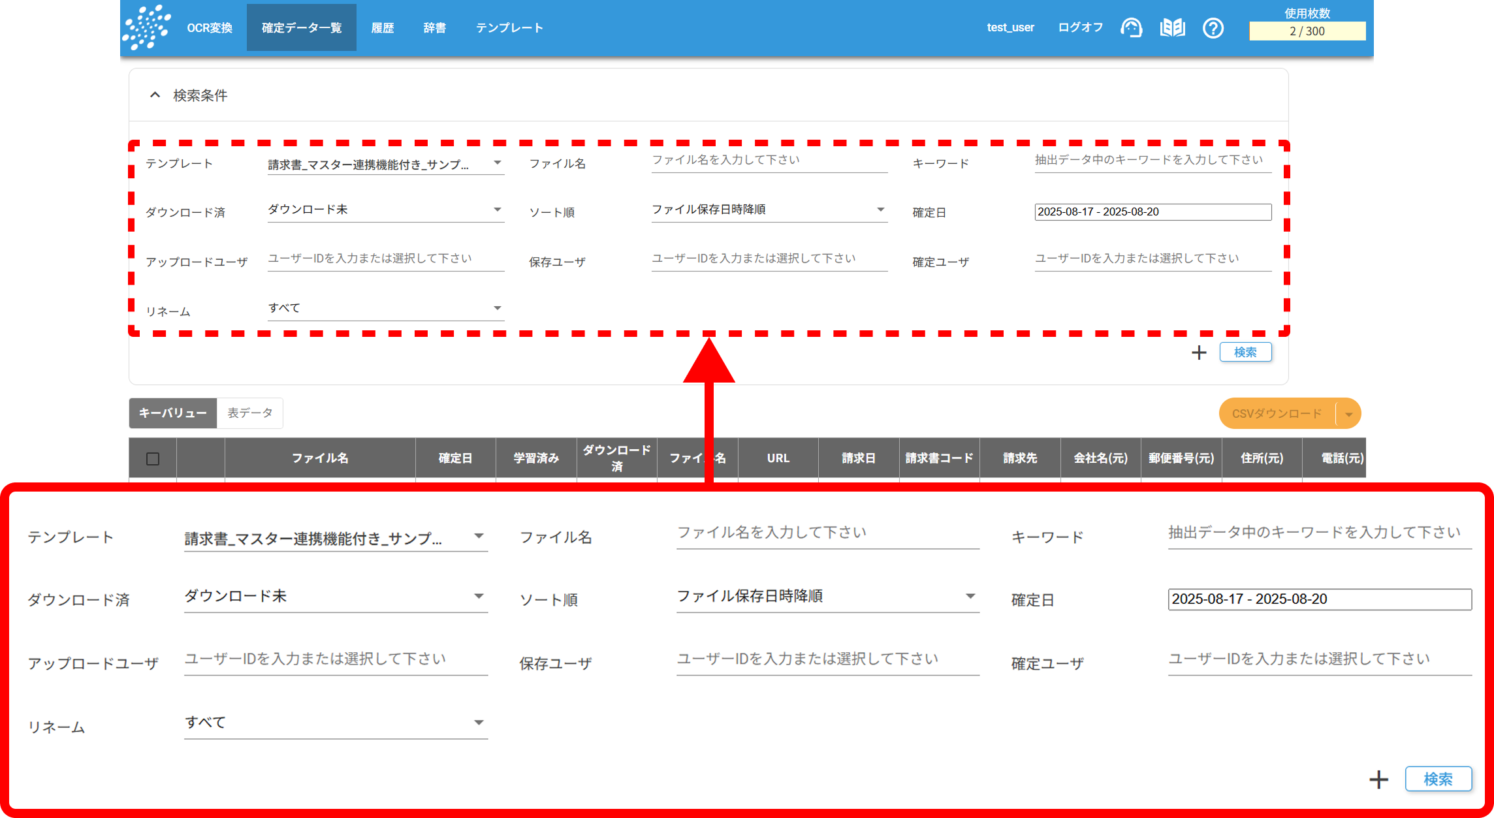
Task: Open the enlarged ファイル保存日時降順 dropdown at the bottom
Action: tap(827, 596)
